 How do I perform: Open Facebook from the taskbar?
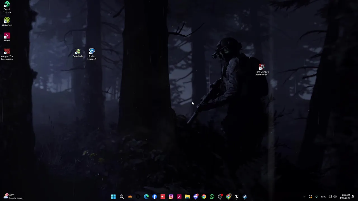[154, 197]
